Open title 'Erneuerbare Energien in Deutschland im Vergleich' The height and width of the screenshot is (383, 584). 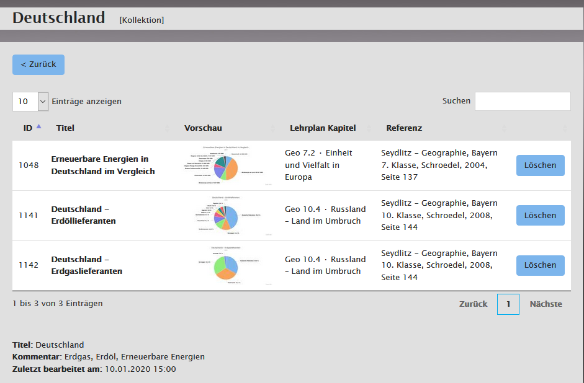(102, 165)
